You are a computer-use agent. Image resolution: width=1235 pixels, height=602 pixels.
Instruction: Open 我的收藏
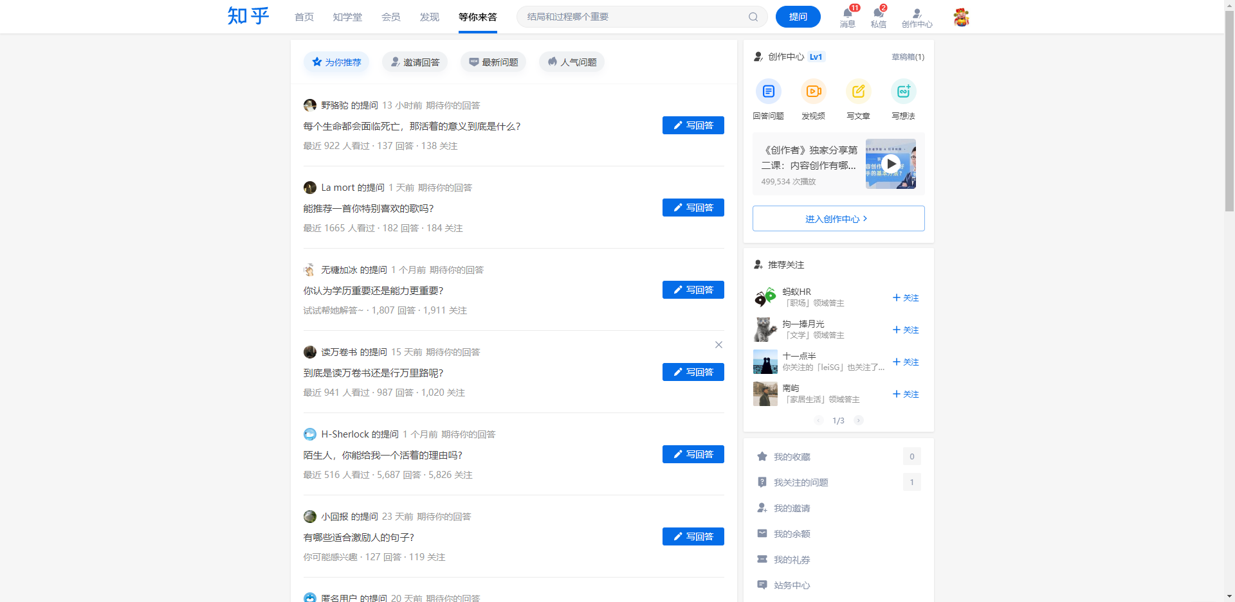point(838,457)
